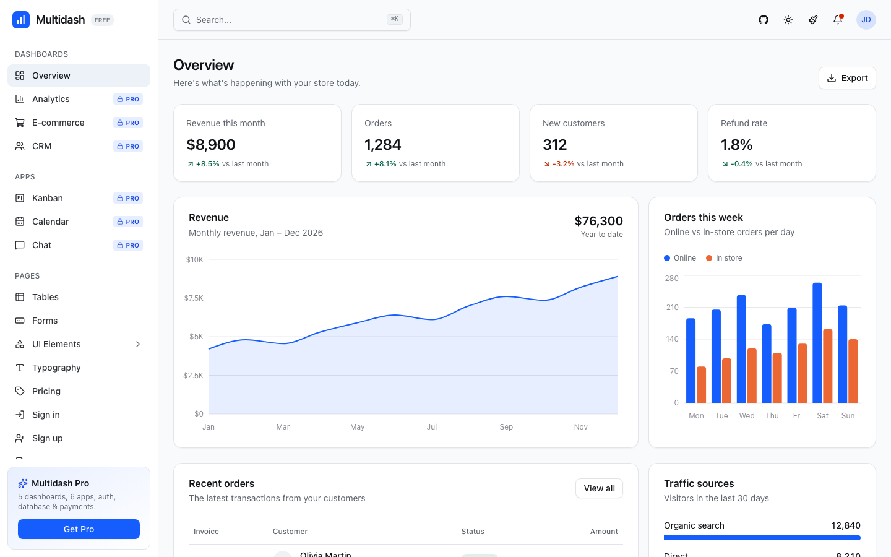
Task: Click View all recent orders
Action: [x=599, y=488]
